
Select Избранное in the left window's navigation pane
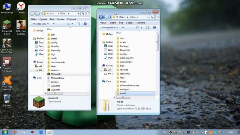(38, 30)
